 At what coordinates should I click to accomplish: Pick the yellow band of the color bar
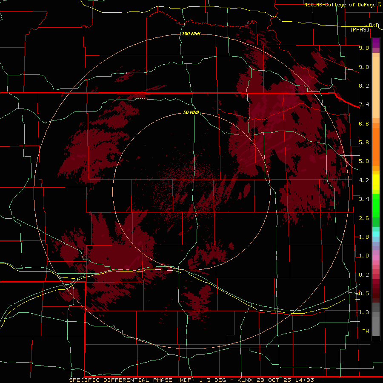[376, 182]
